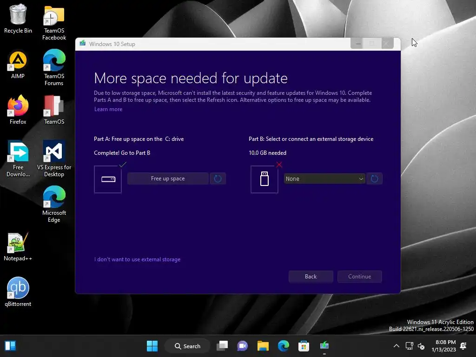Viewport: 476px width, 357px height.
Task: Open the TeamOS Facebook shortcut
Action: tap(54, 23)
